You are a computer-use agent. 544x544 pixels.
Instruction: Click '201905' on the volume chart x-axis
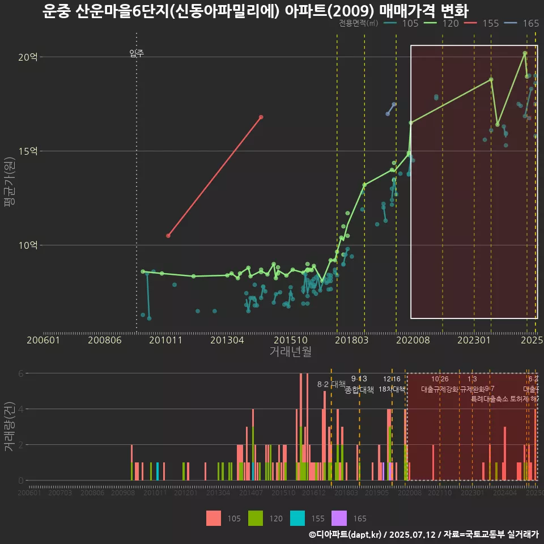[377, 492]
